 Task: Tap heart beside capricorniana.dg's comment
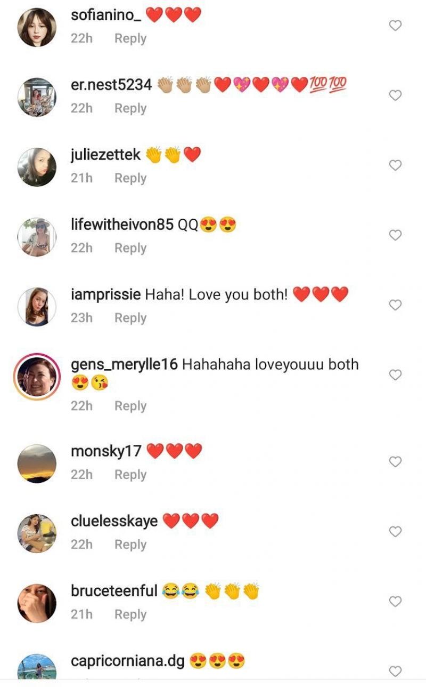pyautogui.click(x=395, y=671)
